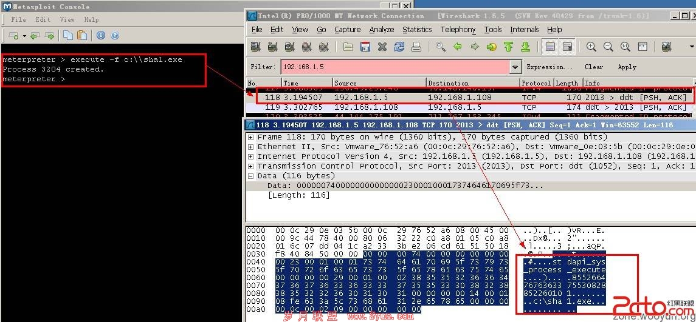The height and width of the screenshot is (322, 696).
Task: Open a new tab in Metasploit Console
Action: click(14, 35)
